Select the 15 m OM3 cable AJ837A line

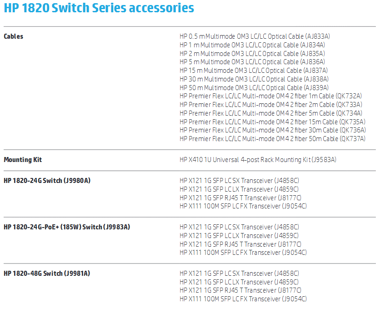(254, 71)
